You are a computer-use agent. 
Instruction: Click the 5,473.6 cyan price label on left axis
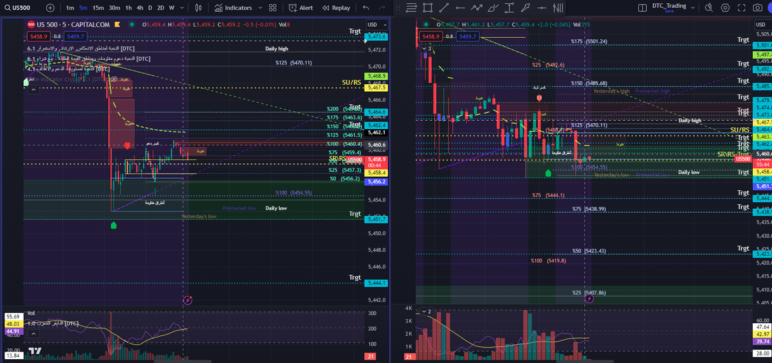click(x=376, y=37)
